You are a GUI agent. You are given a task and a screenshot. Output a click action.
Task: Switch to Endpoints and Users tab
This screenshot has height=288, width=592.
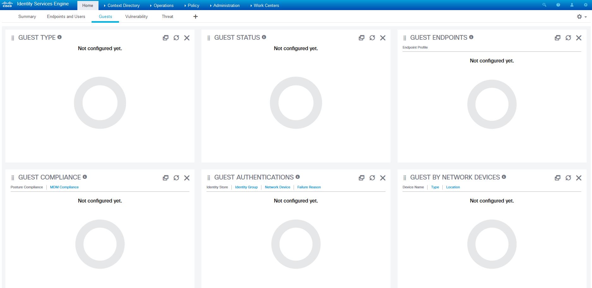(66, 16)
